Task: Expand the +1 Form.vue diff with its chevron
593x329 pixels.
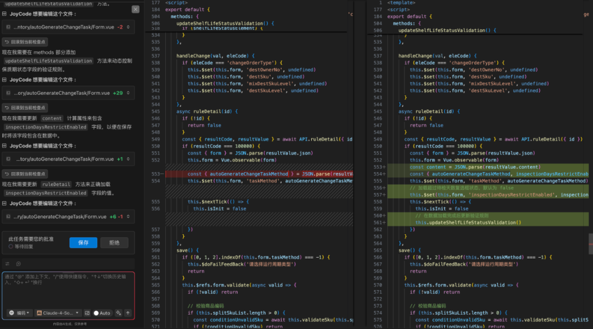Action: tap(128, 159)
